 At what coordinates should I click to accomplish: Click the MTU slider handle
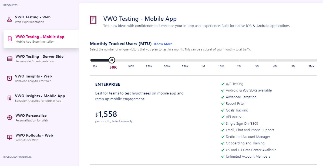point(112,60)
